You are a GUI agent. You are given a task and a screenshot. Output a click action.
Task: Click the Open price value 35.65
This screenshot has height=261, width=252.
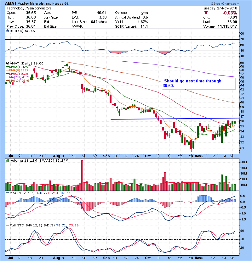[31, 13]
